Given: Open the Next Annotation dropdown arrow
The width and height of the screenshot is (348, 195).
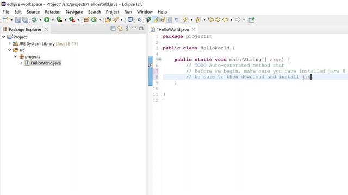Looking at the screenshot, I should click(x=191, y=20).
